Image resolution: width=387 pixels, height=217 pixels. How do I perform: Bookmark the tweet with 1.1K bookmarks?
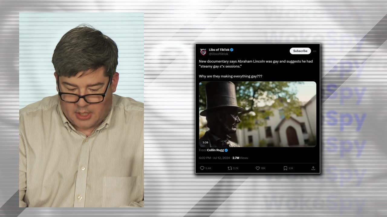click(x=288, y=168)
